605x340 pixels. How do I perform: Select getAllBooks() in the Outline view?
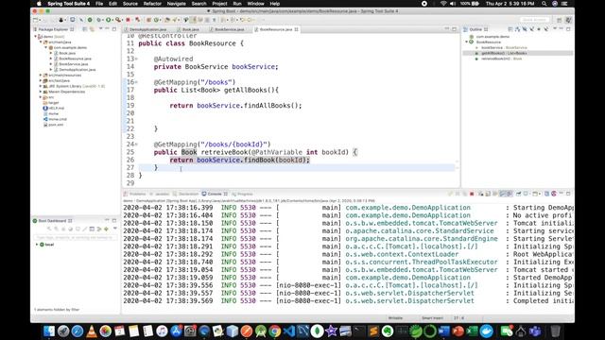(x=504, y=53)
